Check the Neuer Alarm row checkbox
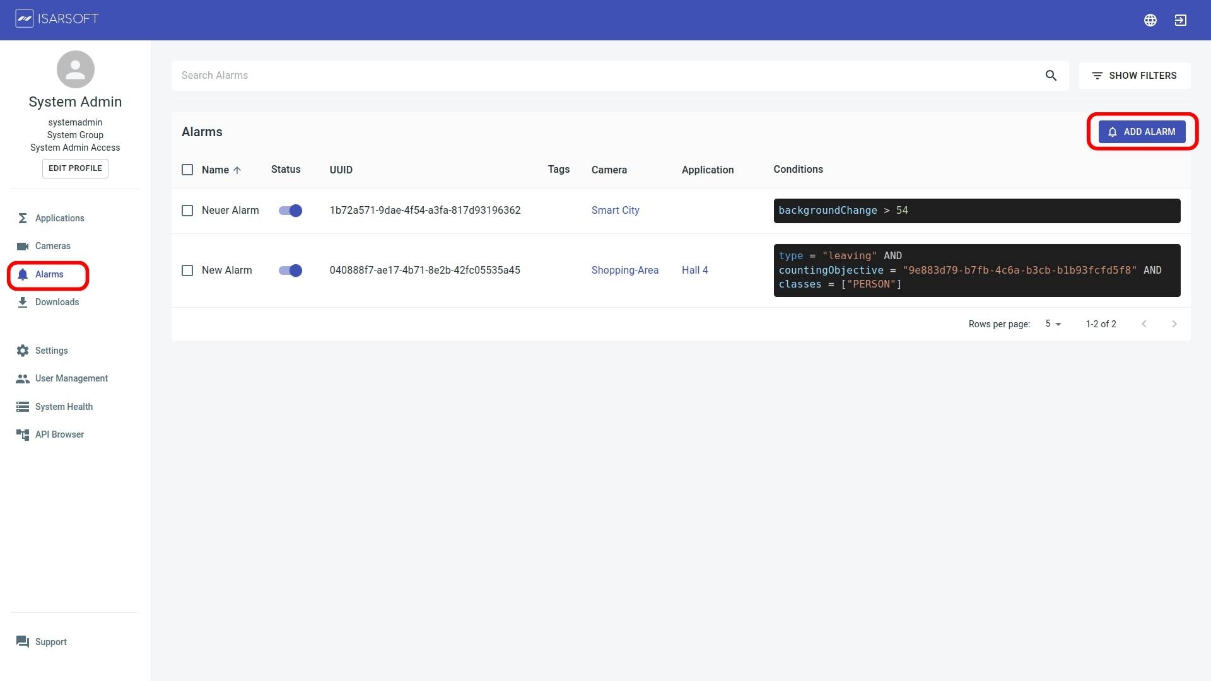Image resolution: width=1211 pixels, height=681 pixels. (x=187, y=211)
